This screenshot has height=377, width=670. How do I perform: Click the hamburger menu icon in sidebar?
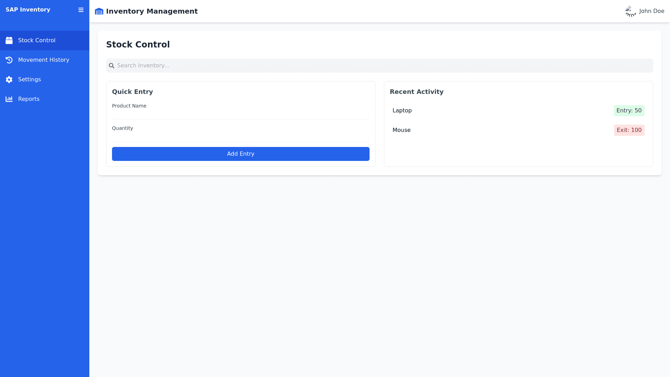[x=81, y=10]
